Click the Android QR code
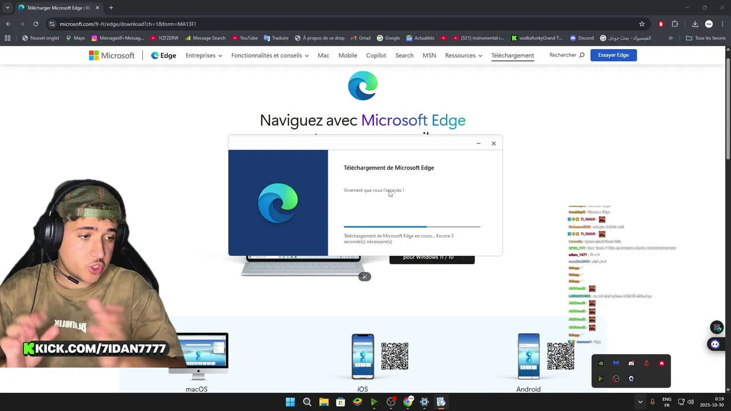Screen dimensions: 731x411 560,356
